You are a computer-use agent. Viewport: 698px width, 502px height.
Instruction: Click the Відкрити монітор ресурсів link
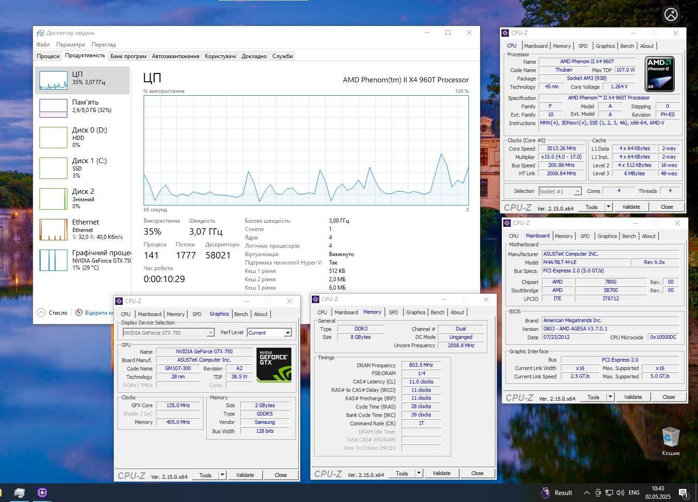tap(99, 313)
